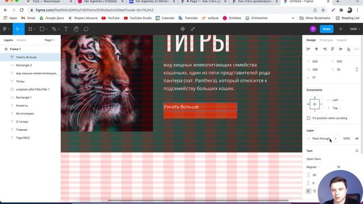The height and width of the screenshot is (204, 363).
Task: Select the Comment tool
Action: click(x=86, y=29)
